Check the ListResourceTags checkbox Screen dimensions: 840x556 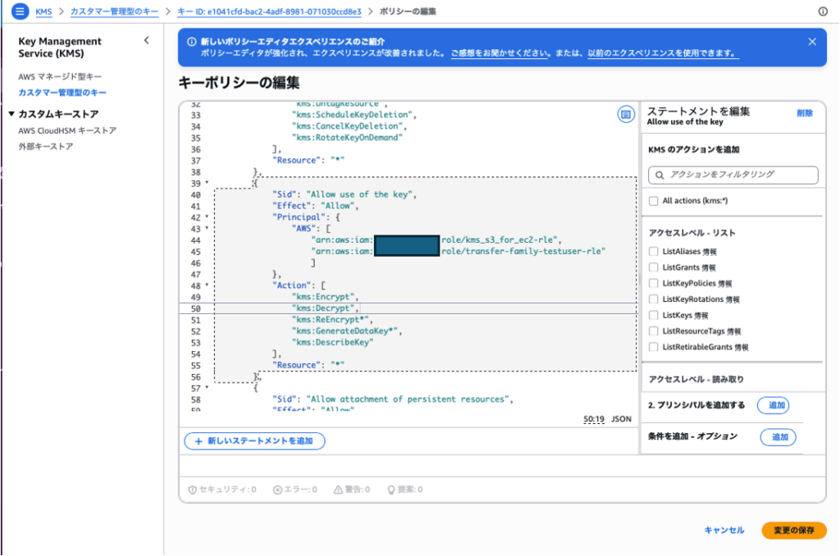click(x=653, y=331)
